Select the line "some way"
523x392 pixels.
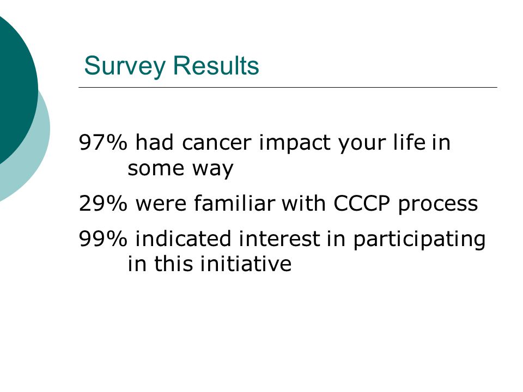pyautogui.click(x=180, y=168)
